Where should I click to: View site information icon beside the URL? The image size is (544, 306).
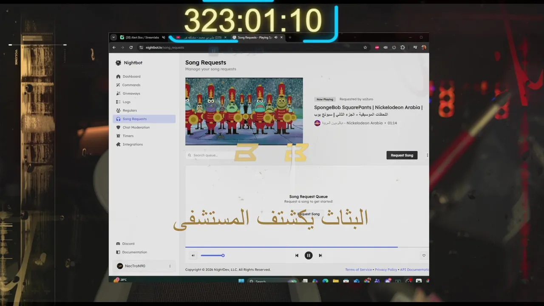coord(141,48)
